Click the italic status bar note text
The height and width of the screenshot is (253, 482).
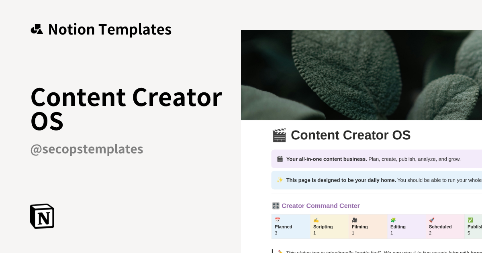click(x=384, y=252)
